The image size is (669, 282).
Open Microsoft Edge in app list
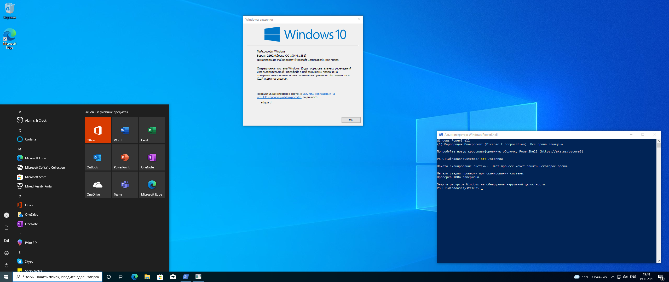click(x=47, y=158)
